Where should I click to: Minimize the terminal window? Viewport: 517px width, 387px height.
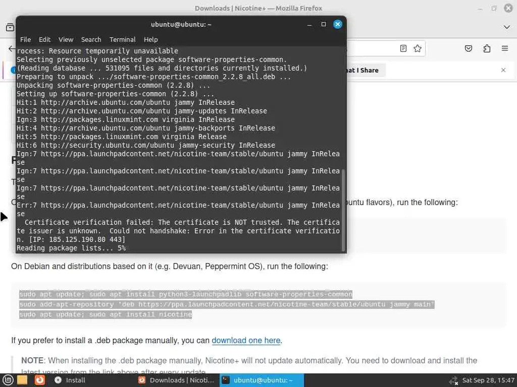pos(309,25)
